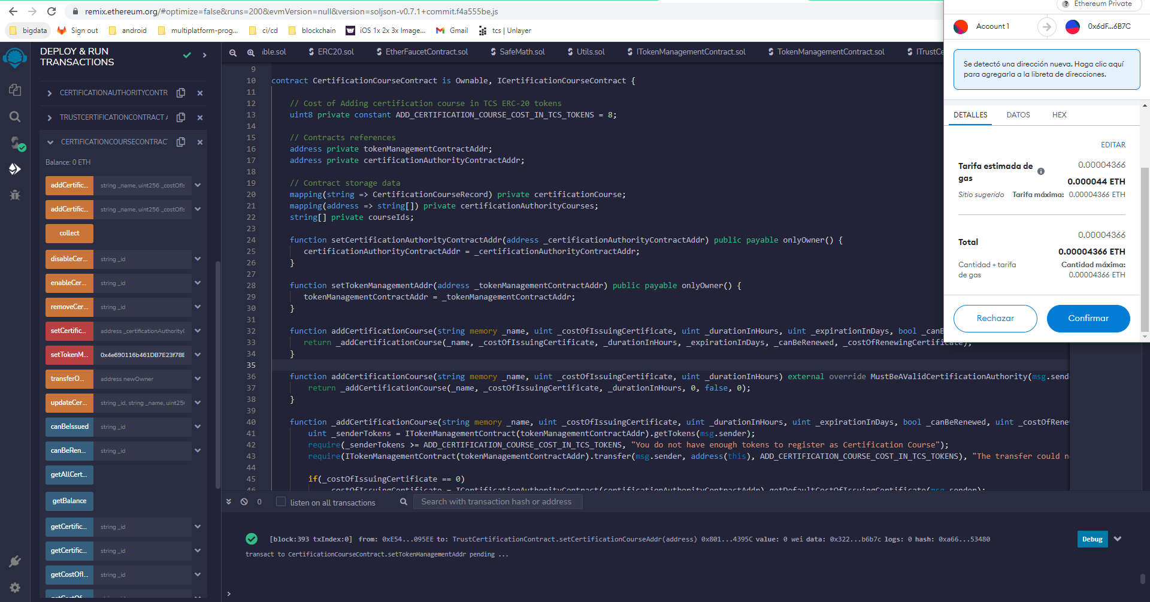Screen dimensions: 1150x602
Task: Expand the CERTIFICATIONAUTHORITYCONTR instance
Action: coord(50,93)
